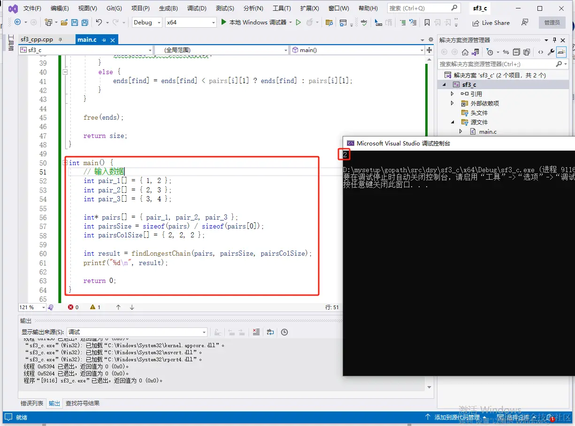Image resolution: width=575 pixels, height=426 pixels.
Task: Open properties with the wrench icon
Action: 551,52
